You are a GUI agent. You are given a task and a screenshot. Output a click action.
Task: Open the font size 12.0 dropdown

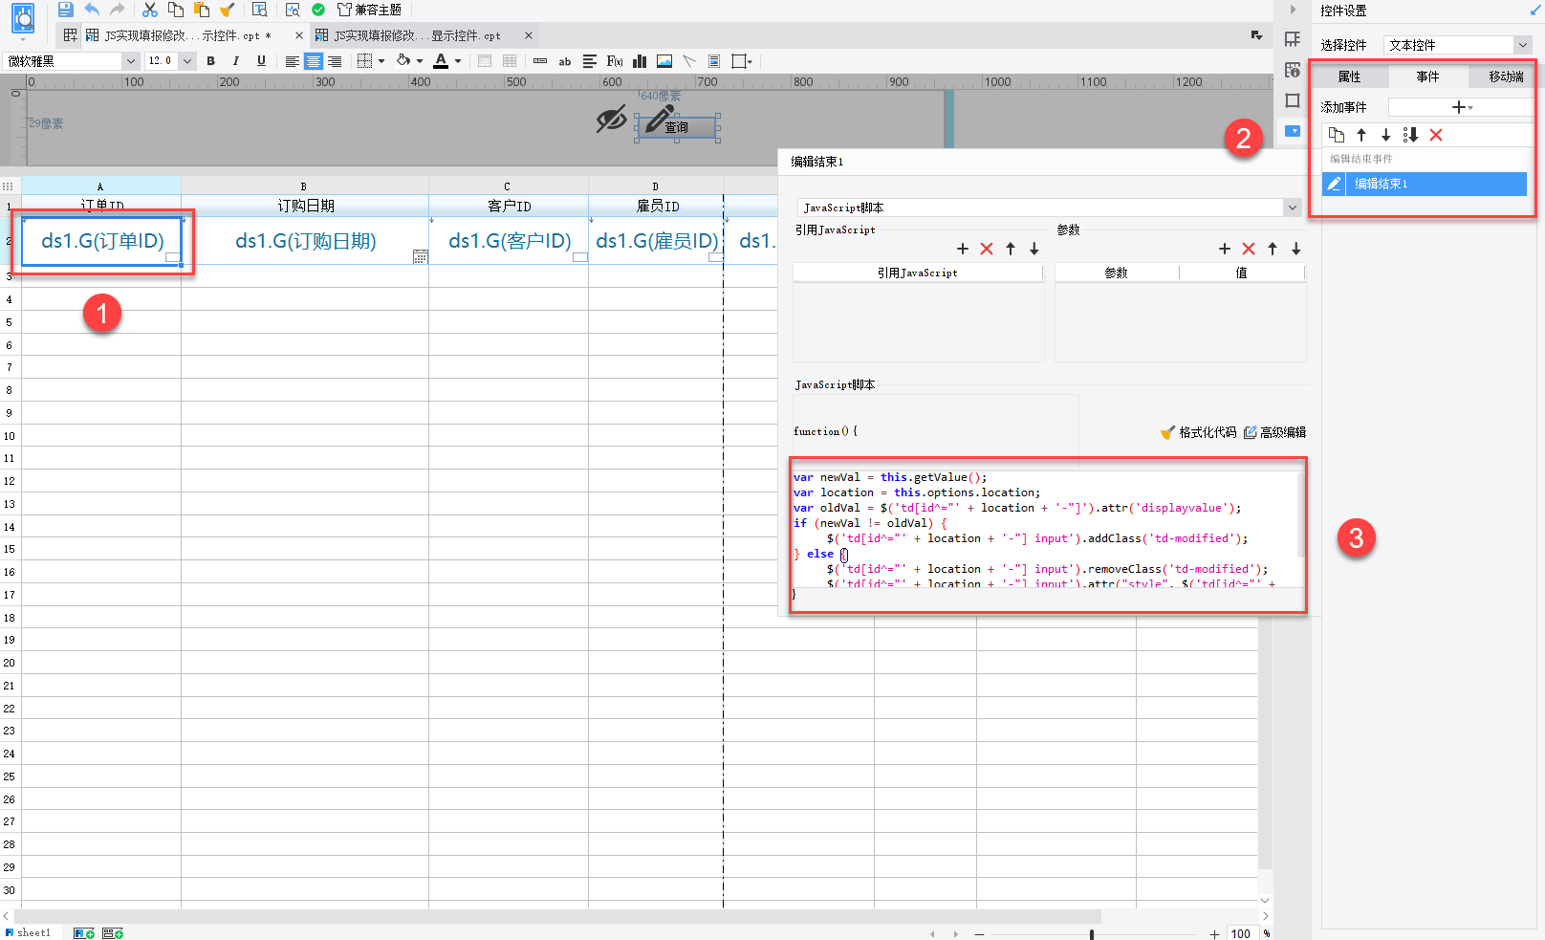pos(187,61)
